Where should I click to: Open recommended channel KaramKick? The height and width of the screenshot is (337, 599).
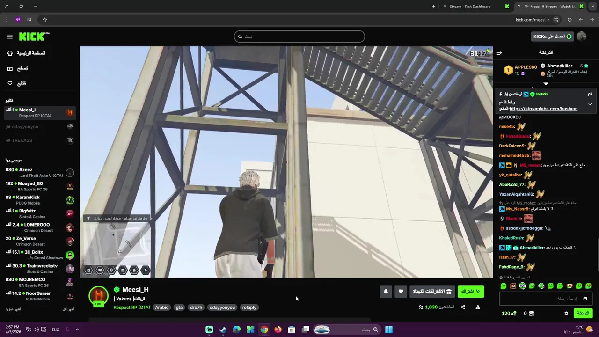(40, 200)
